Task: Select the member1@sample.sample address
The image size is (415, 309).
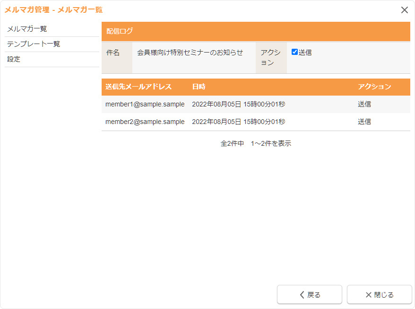Action: [145, 104]
